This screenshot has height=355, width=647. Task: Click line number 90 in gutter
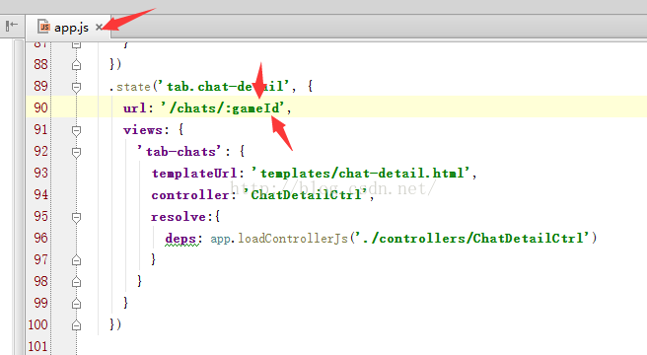pos(40,107)
